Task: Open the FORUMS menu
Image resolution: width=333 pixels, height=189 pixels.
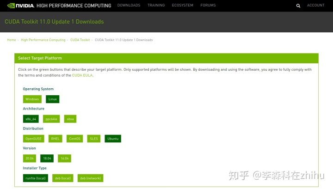Action: tap(208, 5)
